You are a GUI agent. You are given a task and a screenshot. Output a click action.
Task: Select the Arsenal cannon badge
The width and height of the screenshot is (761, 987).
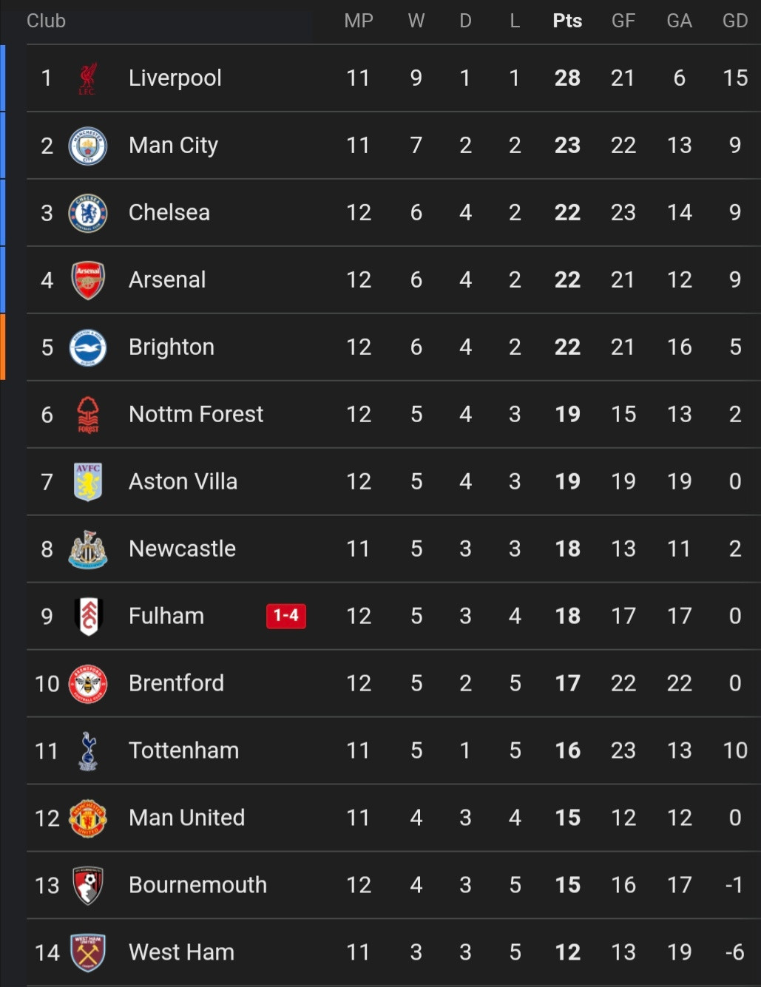[87, 280]
